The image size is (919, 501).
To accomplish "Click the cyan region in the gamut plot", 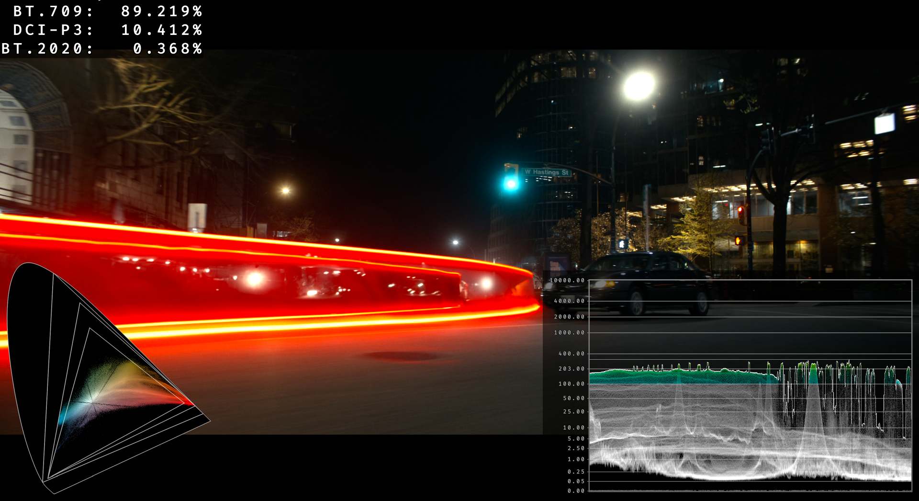I will [x=65, y=414].
